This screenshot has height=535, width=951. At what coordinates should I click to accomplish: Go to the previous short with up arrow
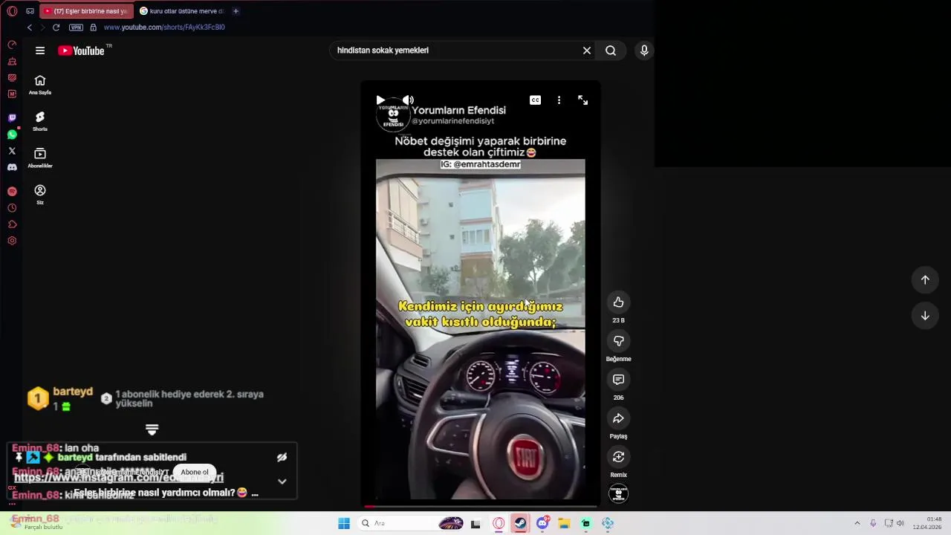click(925, 279)
